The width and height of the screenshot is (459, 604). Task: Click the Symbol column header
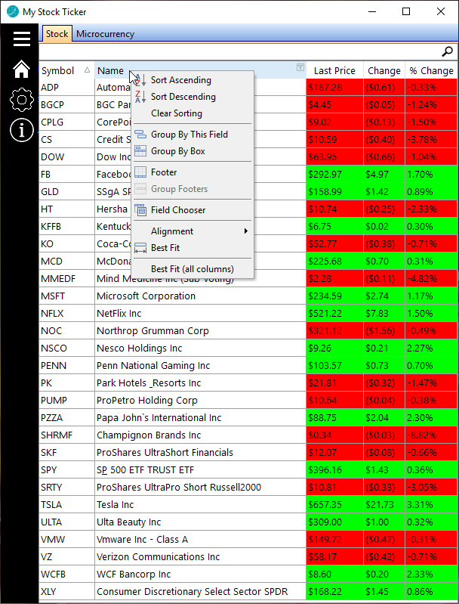pos(66,70)
